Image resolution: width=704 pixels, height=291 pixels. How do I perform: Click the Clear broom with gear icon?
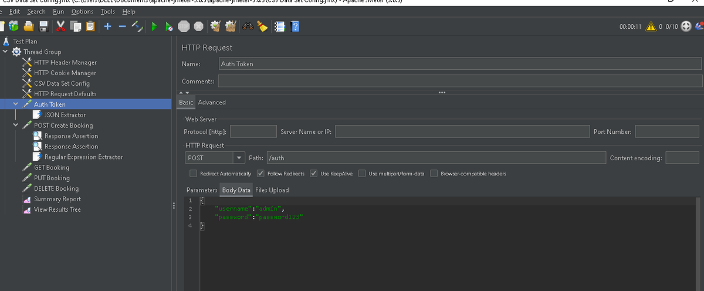(215, 26)
